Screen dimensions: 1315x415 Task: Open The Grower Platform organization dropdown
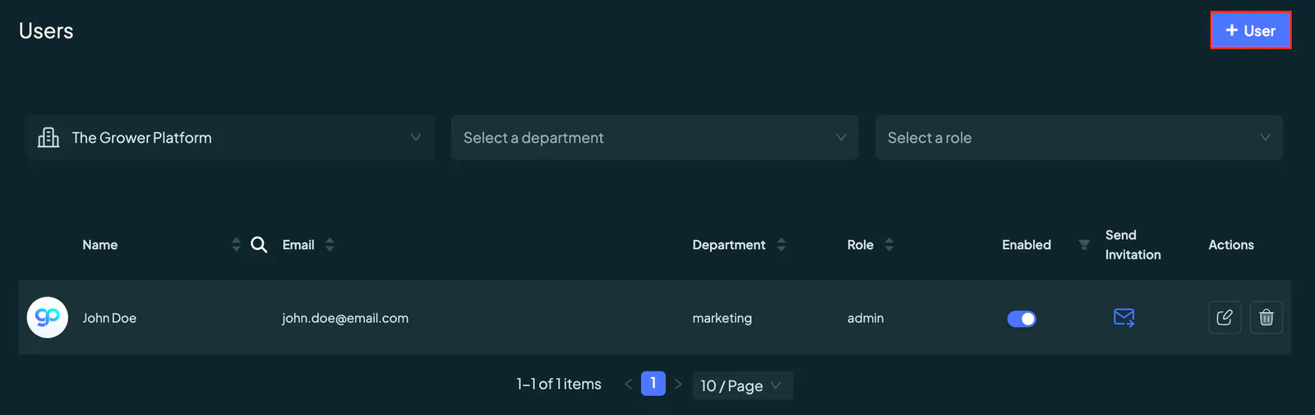point(230,138)
